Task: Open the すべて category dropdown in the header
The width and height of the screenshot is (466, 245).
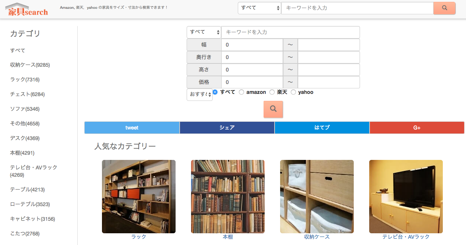Action: [259, 8]
